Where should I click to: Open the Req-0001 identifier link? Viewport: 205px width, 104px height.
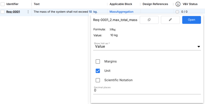(13, 12)
